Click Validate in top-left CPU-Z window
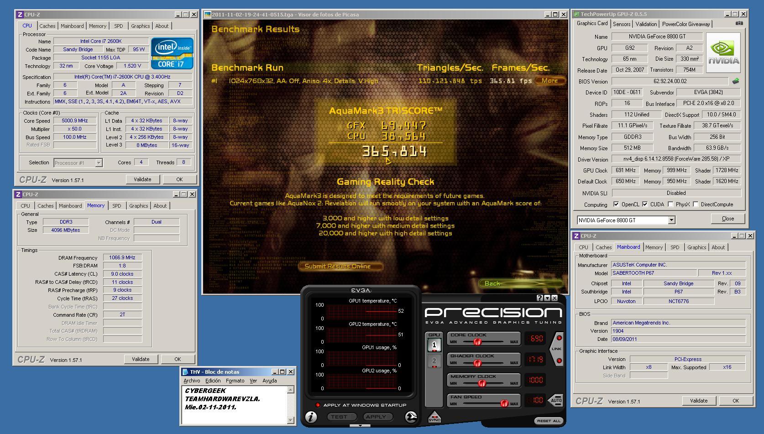Viewport: 764px width, 434px height. (142, 179)
